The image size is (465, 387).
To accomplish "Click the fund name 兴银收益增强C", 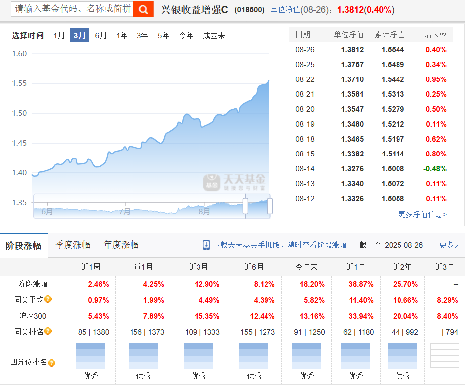I will [195, 10].
